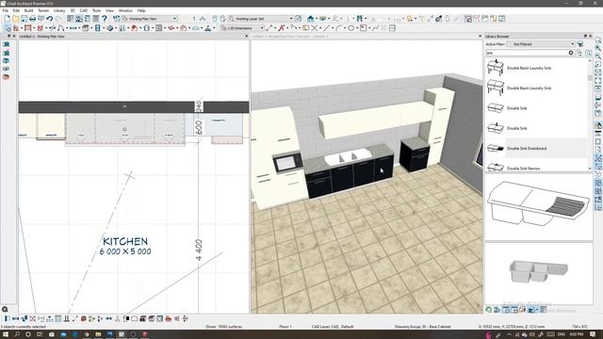
Task: Open the Build menu
Action: (x=28, y=10)
